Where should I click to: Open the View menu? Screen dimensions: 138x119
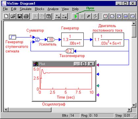[65, 9]
